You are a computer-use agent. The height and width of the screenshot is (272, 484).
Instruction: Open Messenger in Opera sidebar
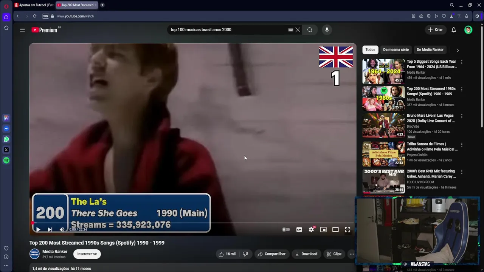[x=6, y=128]
